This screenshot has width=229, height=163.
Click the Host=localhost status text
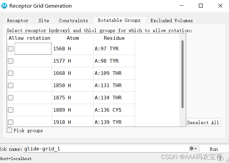16,159
